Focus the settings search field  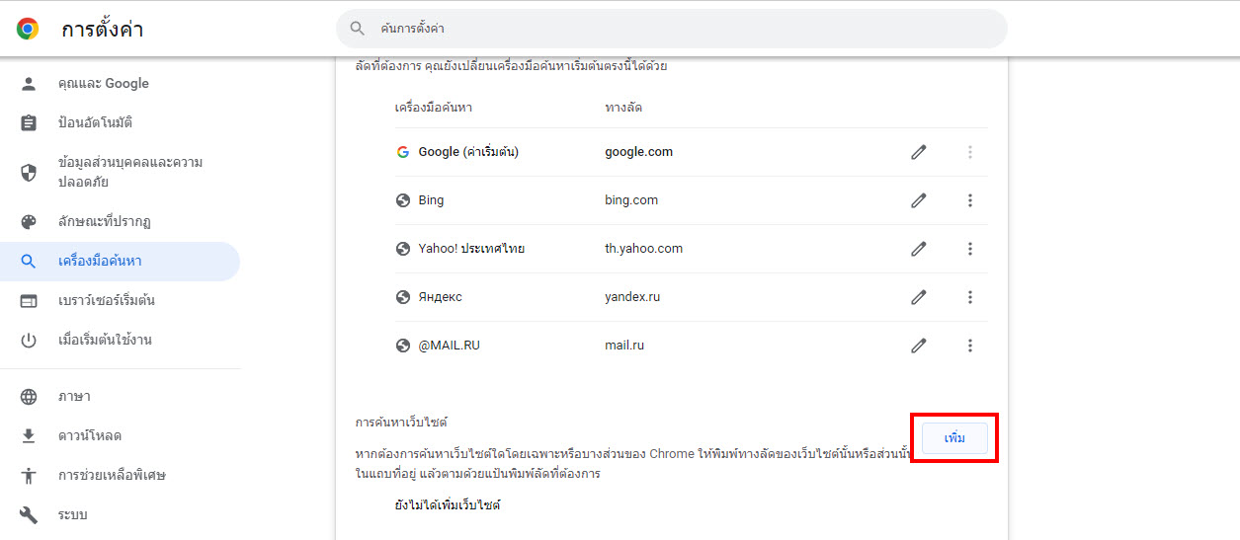pos(672,30)
